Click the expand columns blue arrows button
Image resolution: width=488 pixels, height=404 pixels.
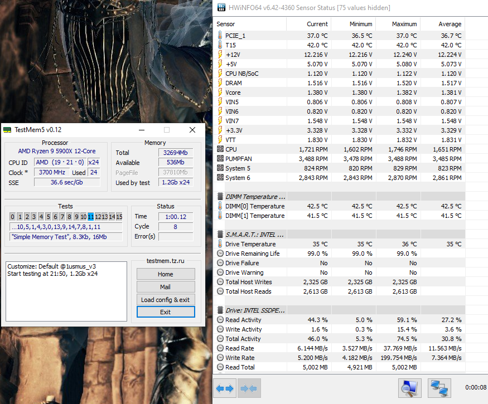(x=225, y=388)
